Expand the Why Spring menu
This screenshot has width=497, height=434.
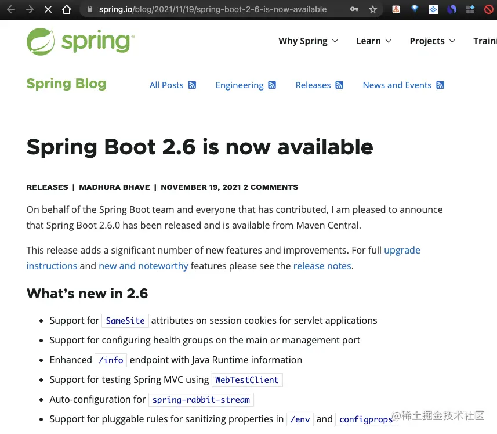click(309, 41)
